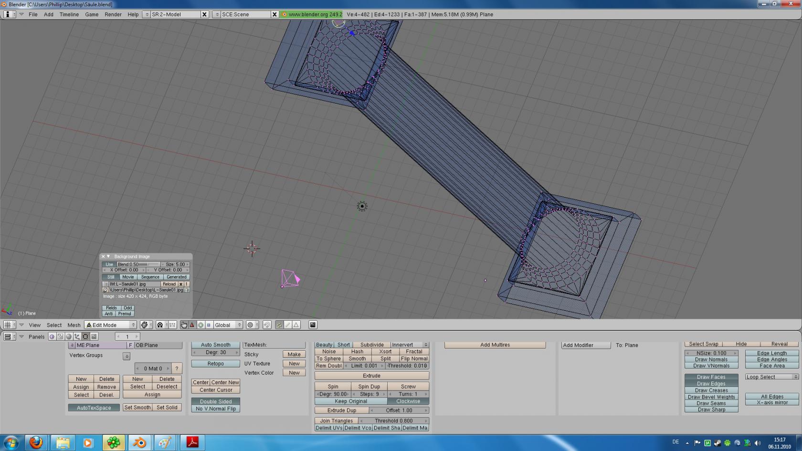Click the render preview icon in 3D header

click(313, 325)
